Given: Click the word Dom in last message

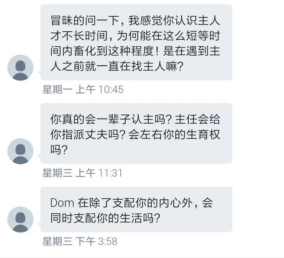Looking at the screenshot, I should (x=62, y=203).
